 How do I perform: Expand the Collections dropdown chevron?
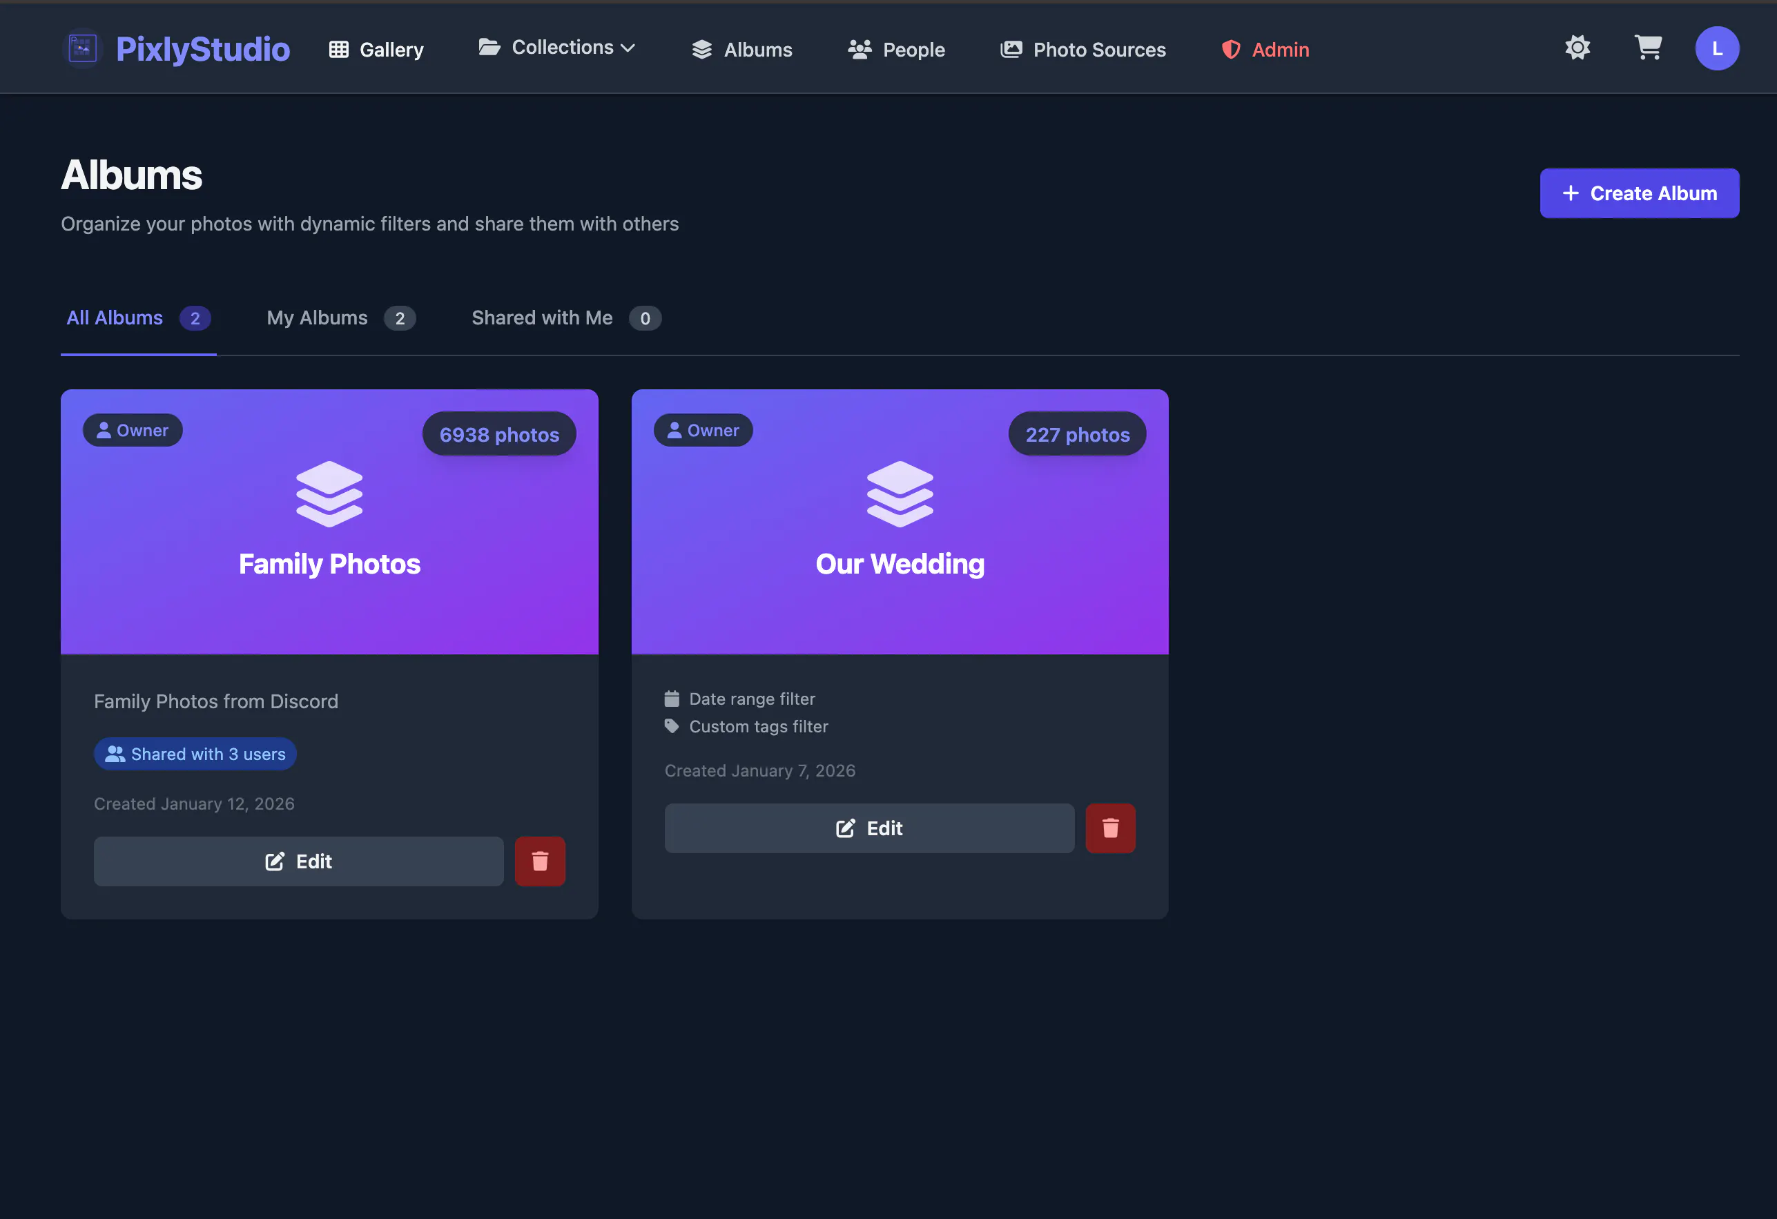click(x=628, y=48)
